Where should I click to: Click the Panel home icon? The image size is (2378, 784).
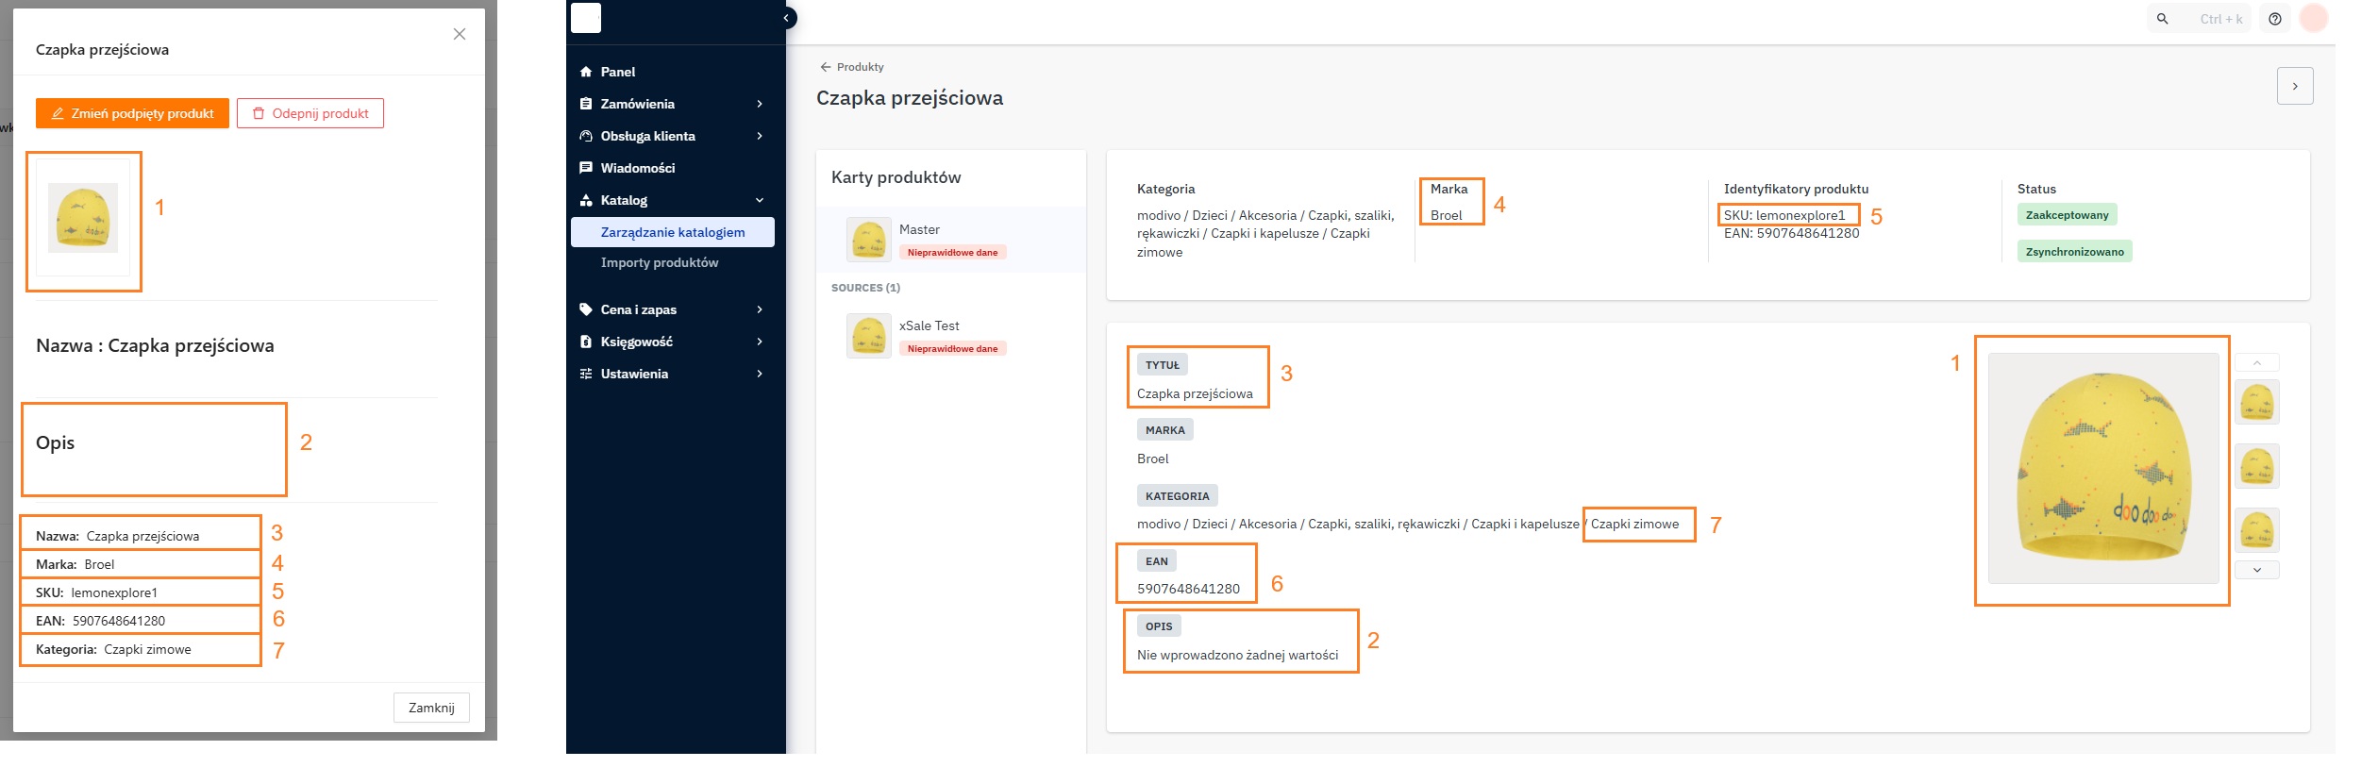[586, 72]
